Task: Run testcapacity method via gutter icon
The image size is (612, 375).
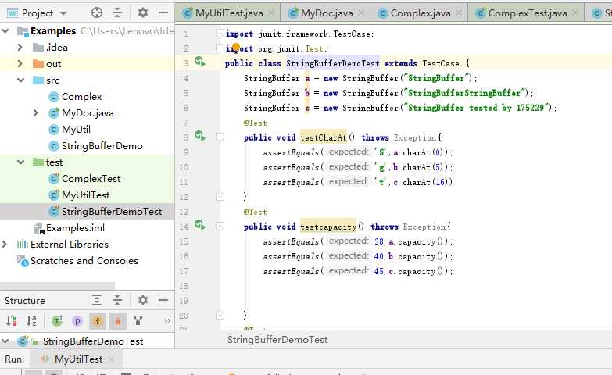Action: [199, 226]
